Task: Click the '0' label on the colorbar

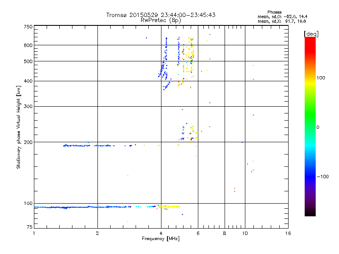Action: (318, 127)
